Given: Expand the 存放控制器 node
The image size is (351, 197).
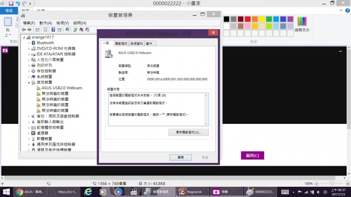Looking at the screenshot, I should (x=29, y=71).
